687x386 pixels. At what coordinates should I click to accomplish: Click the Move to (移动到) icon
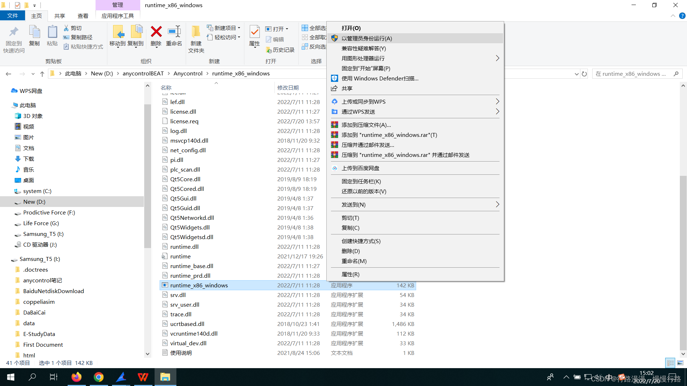tap(118, 36)
